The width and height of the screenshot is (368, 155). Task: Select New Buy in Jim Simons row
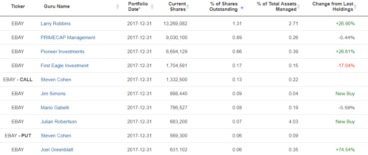[345, 93]
